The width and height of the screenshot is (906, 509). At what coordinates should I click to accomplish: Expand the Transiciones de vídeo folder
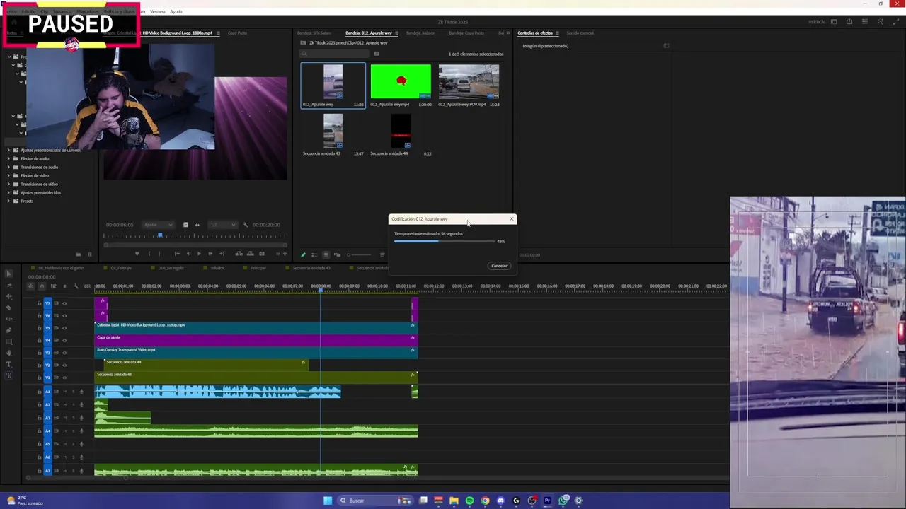(x=8, y=185)
